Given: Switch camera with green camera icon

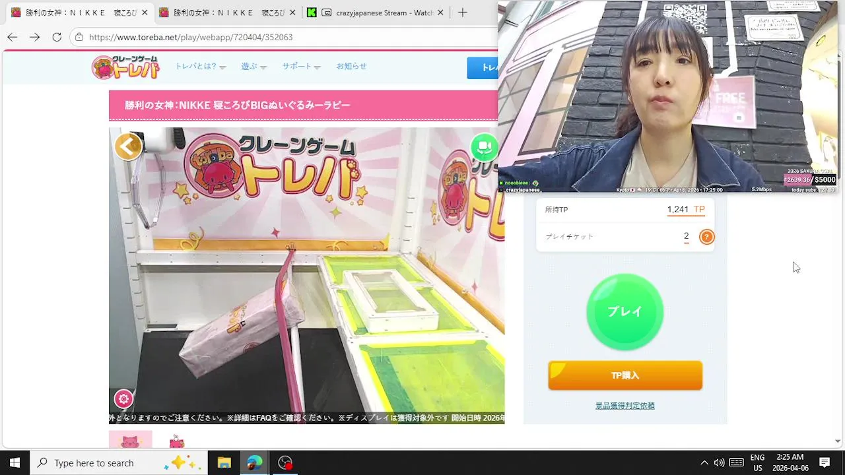Looking at the screenshot, I should (x=484, y=146).
